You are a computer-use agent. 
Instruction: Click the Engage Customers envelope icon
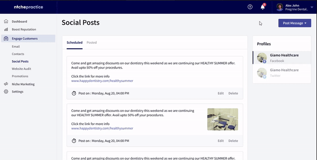click(6, 38)
